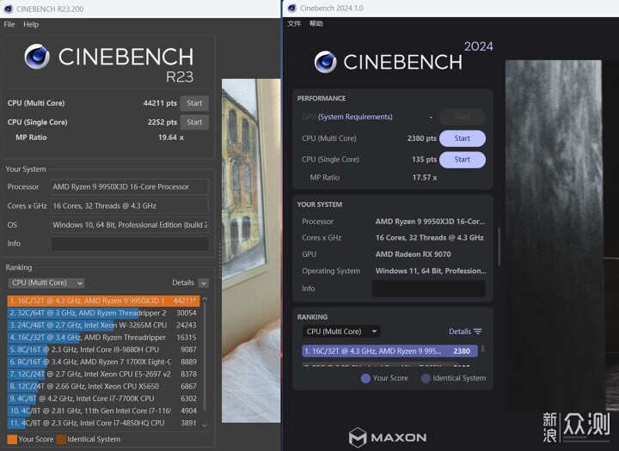Image resolution: width=619 pixels, height=451 pixels.
Task: Click the Cinebench 2024 Info input field
Action: [x=429, y=289]
